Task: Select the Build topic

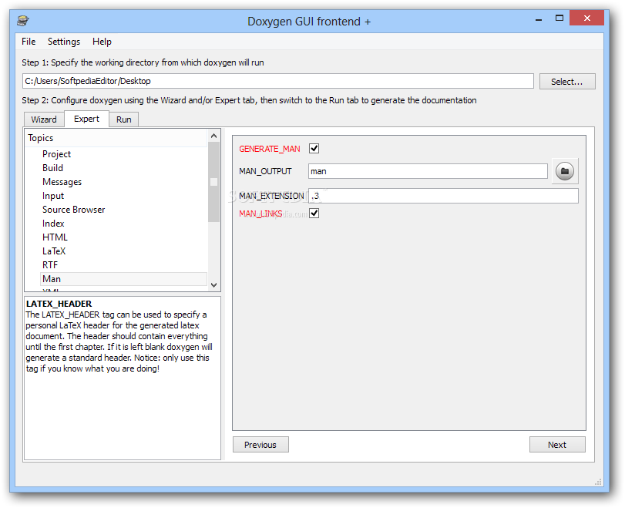Action: point(52,168)
